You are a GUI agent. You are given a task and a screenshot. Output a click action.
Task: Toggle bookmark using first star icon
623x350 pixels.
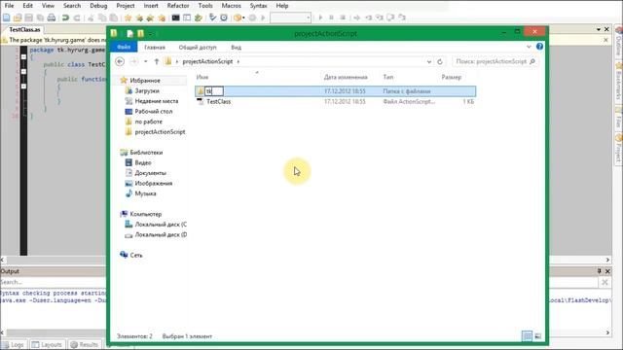click(x=128, y=17)
